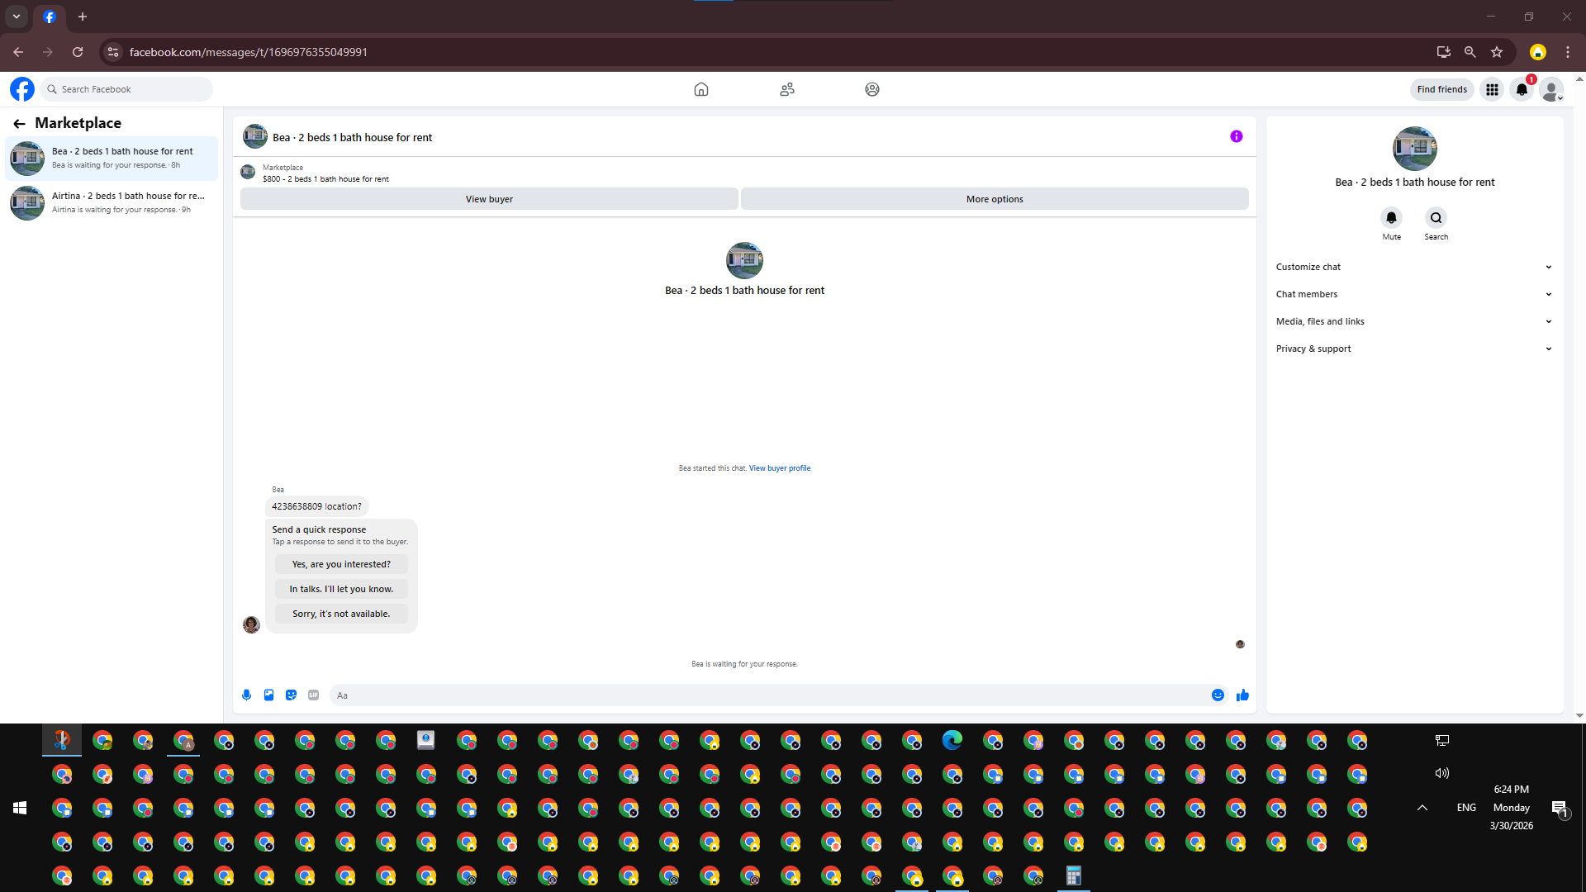1586x892 pixels.
Task: Click the View buyer button
Action: [x=489, y=199]
